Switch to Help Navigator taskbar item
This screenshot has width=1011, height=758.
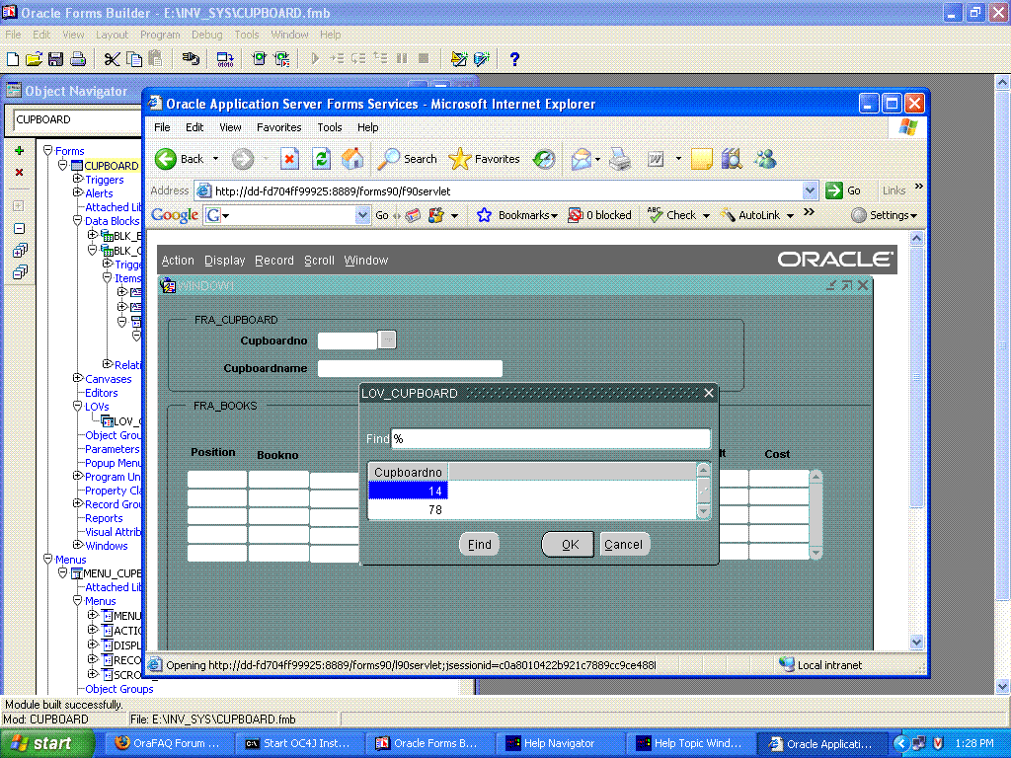point(559,743)
